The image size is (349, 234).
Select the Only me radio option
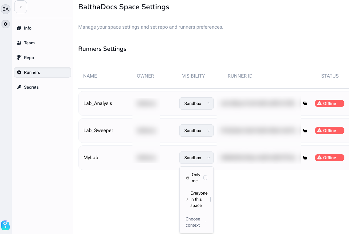coord(205,178)
